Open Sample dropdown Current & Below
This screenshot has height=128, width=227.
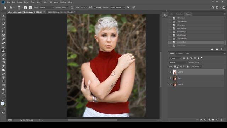[x=117, y=7]
